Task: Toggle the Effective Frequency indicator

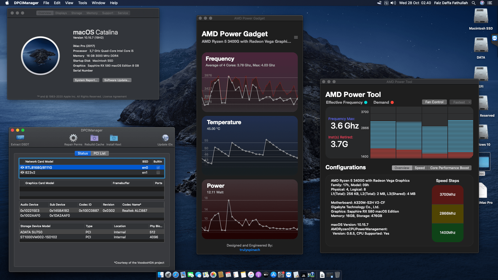Action: pyautogui.click(x=366, y=102)
